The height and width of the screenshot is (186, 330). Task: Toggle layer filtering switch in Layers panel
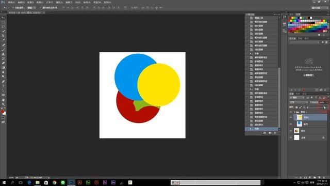point(328,97)
